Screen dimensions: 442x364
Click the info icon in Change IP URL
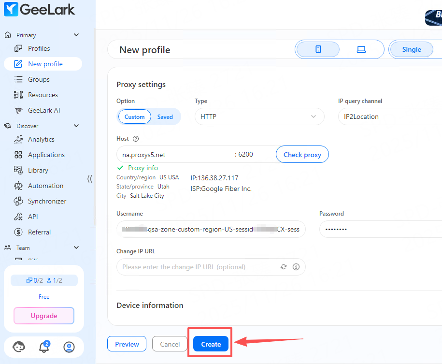tap(296, 267)
